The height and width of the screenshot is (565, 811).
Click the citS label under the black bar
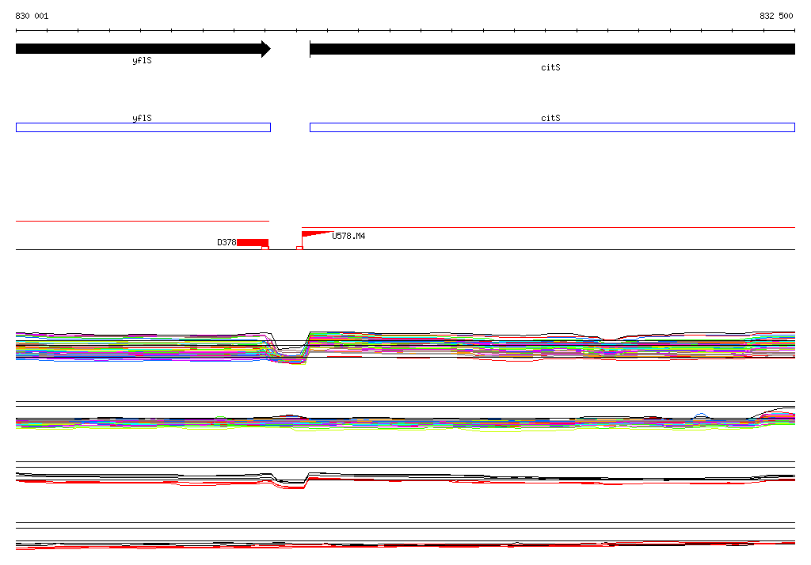click(x=551, y=67)
